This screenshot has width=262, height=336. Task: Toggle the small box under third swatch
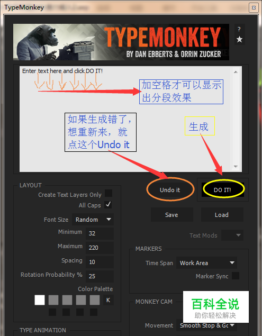66,312
